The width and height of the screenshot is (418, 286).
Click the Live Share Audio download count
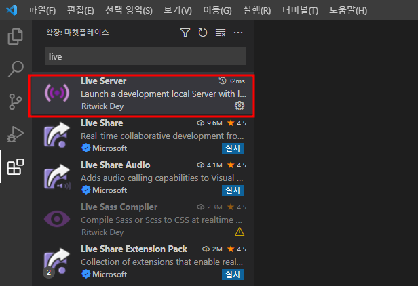210,165
